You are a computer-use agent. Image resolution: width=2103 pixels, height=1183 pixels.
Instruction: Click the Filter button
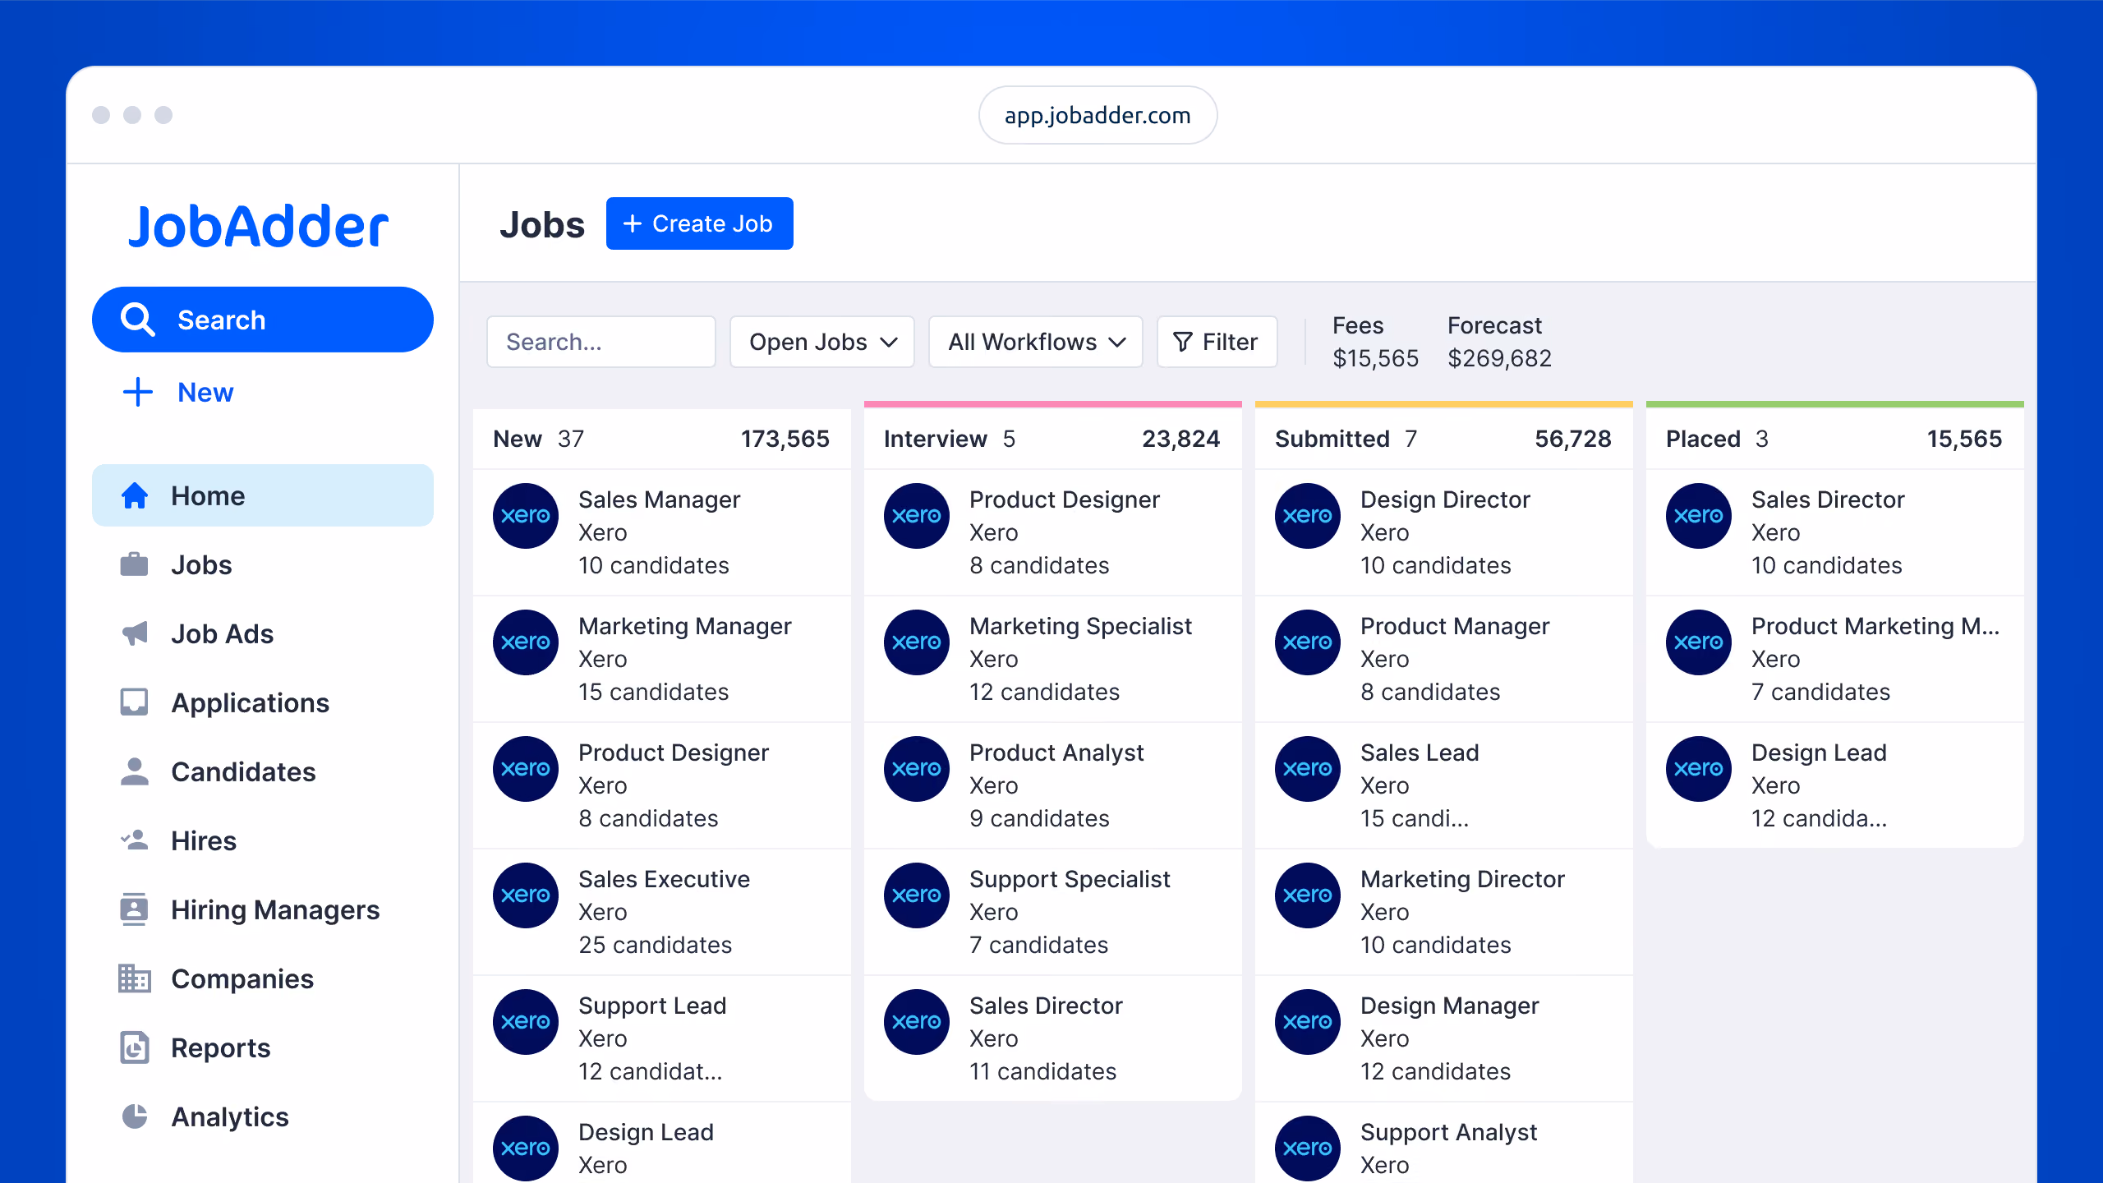[x=1217, y=342]
